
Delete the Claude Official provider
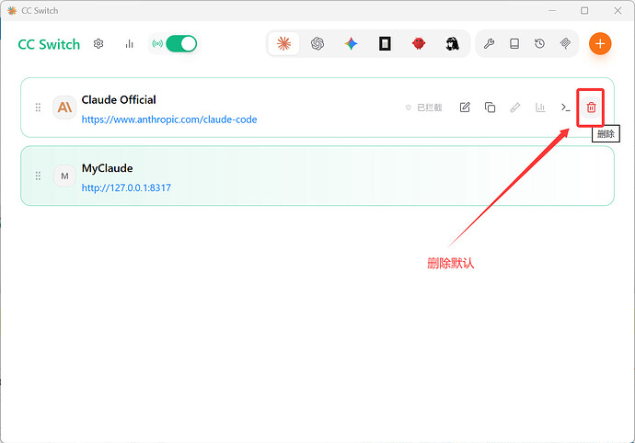click(x=591, y=108)
